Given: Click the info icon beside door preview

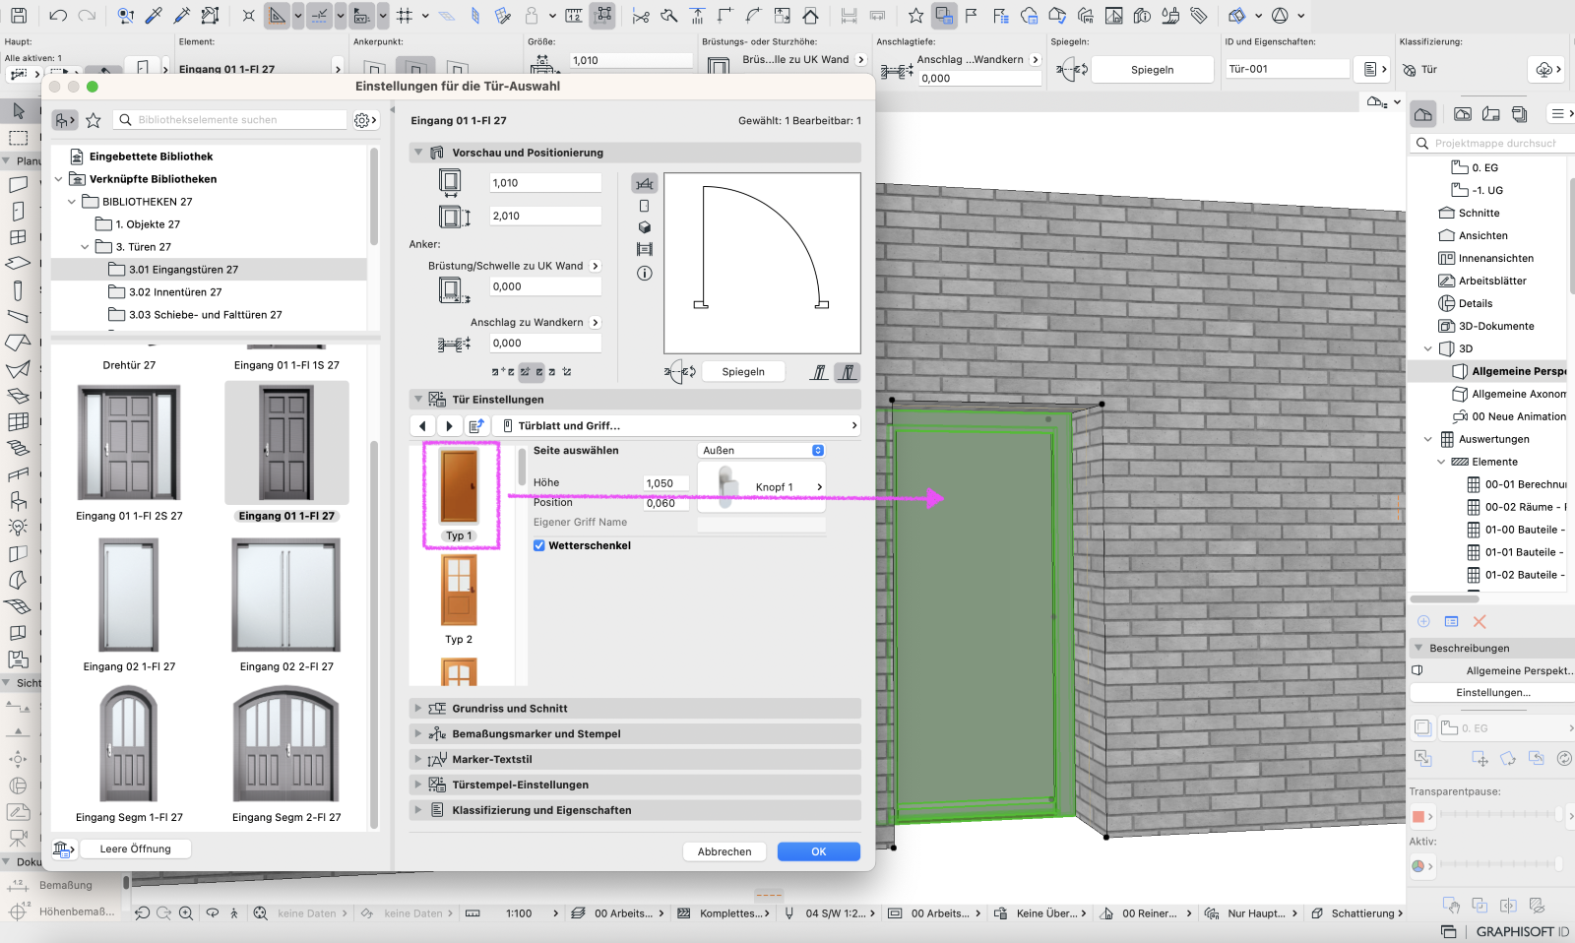Looking at the screenshot, I should click(644, 274).
